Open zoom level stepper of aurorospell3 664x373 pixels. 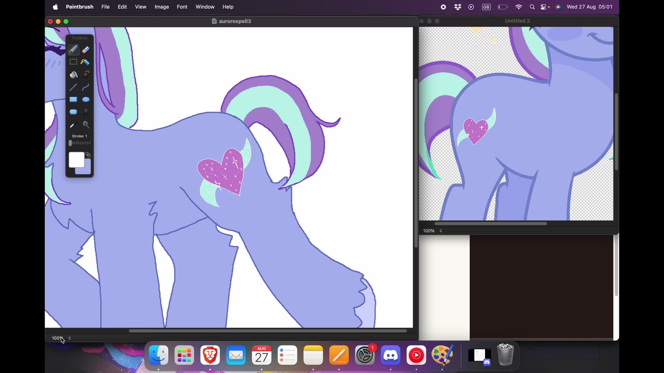click(x=70, y=338)
